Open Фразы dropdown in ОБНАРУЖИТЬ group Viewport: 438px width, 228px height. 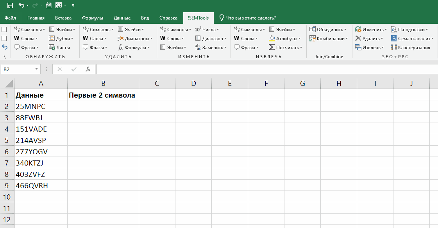point(26,48)
